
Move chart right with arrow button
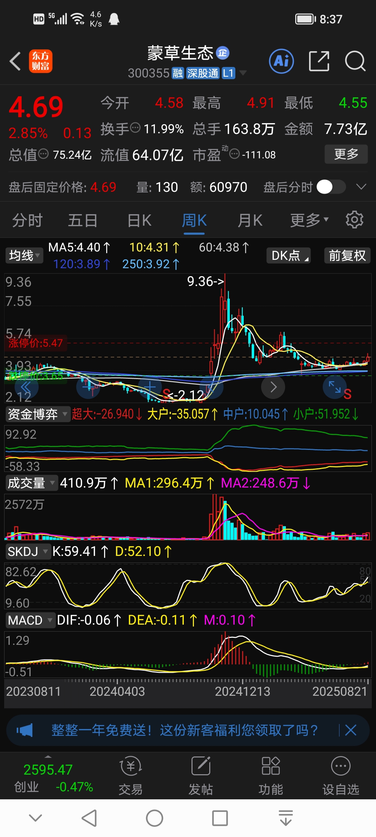pos(273,387)
